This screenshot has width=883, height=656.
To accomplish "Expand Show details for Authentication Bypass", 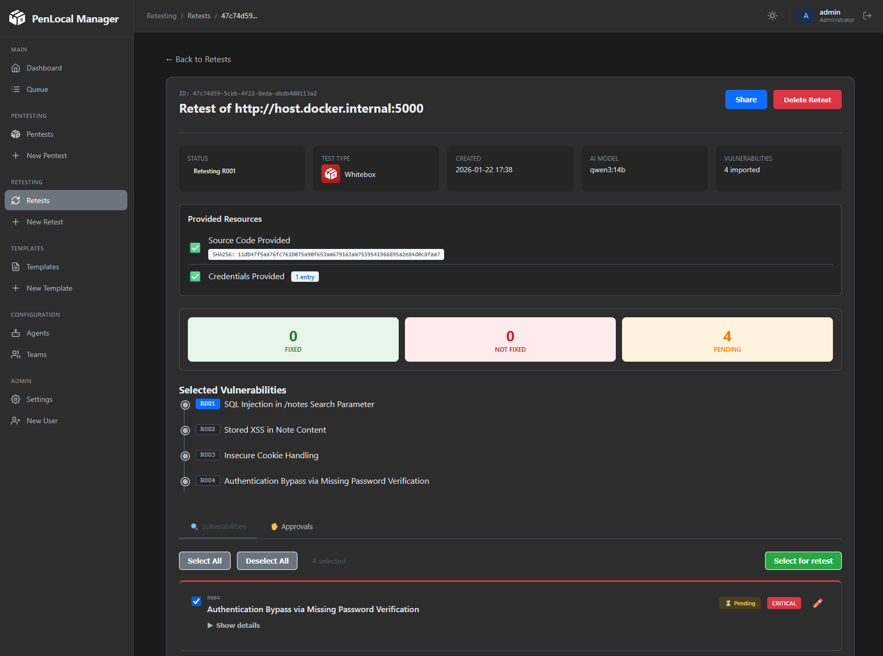I will pos(234,625).
